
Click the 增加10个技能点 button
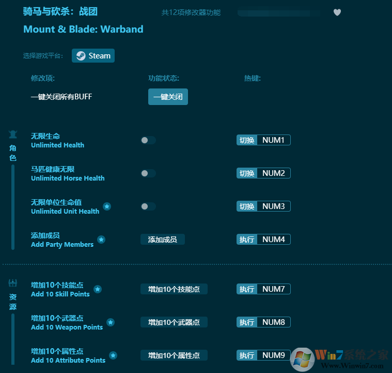(174, 289)
